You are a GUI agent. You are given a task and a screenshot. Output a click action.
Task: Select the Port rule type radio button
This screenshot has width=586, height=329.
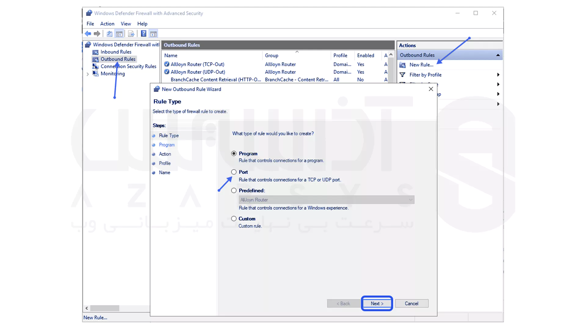(234, 172)
